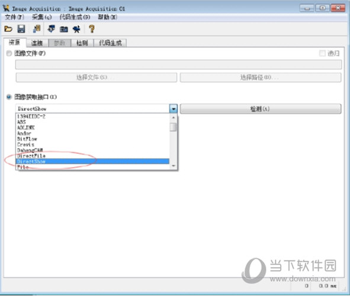Switch to the 代码生成 tab
Screen dimensions: 350x296
[110, 43]
